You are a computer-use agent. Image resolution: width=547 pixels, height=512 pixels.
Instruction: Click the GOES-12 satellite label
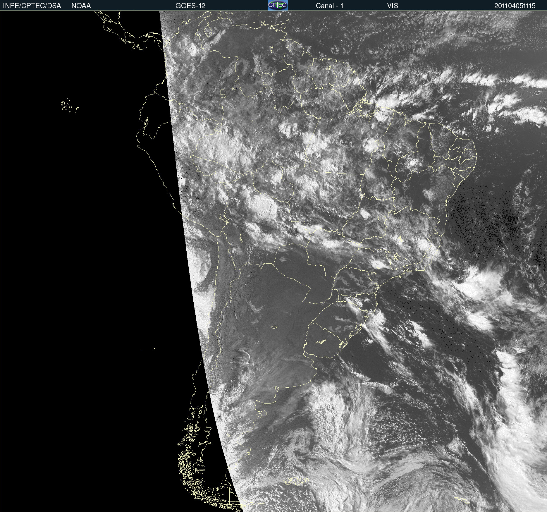coord(190,6)
